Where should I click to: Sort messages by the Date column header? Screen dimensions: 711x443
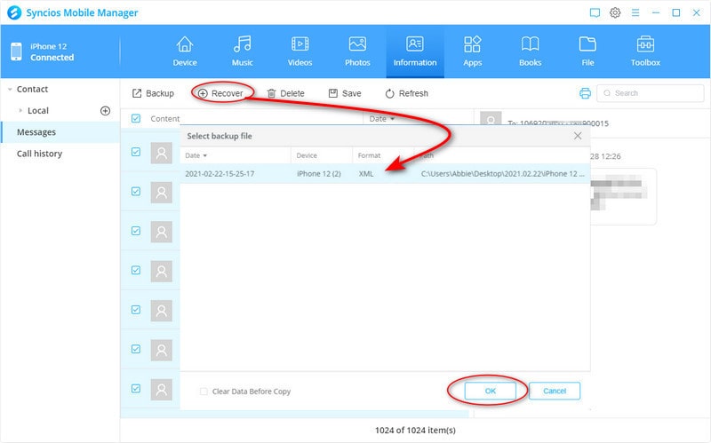pyautogui.click(x=381, y=119)
